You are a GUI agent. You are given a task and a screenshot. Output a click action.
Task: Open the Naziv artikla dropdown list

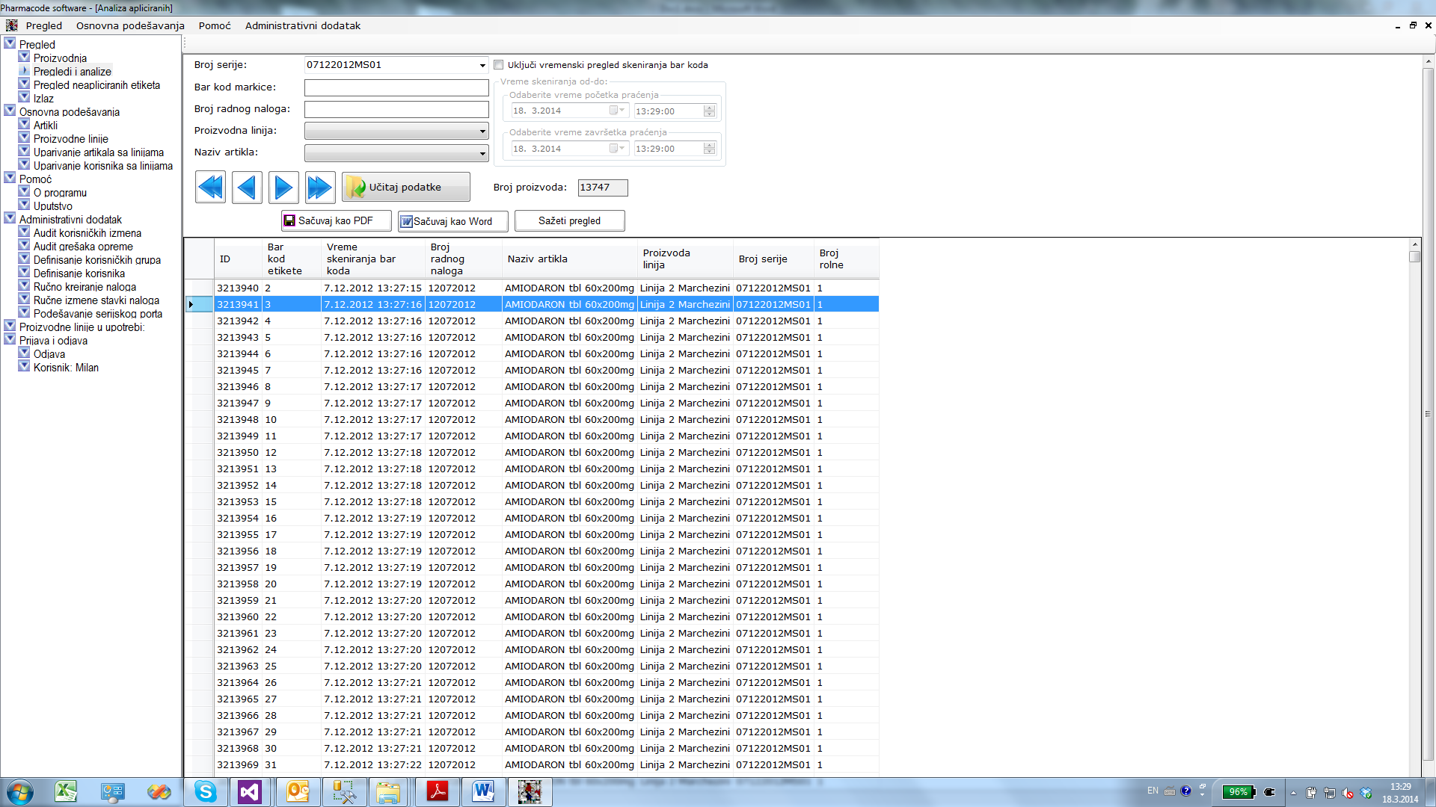pos(482,153)
